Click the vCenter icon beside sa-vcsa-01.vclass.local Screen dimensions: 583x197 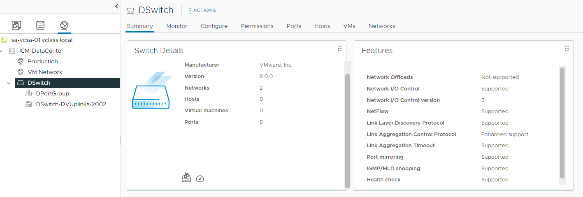[x=4, y=40]
